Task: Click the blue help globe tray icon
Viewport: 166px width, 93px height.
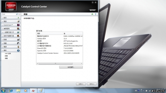Action: click(x=139, y=90)
